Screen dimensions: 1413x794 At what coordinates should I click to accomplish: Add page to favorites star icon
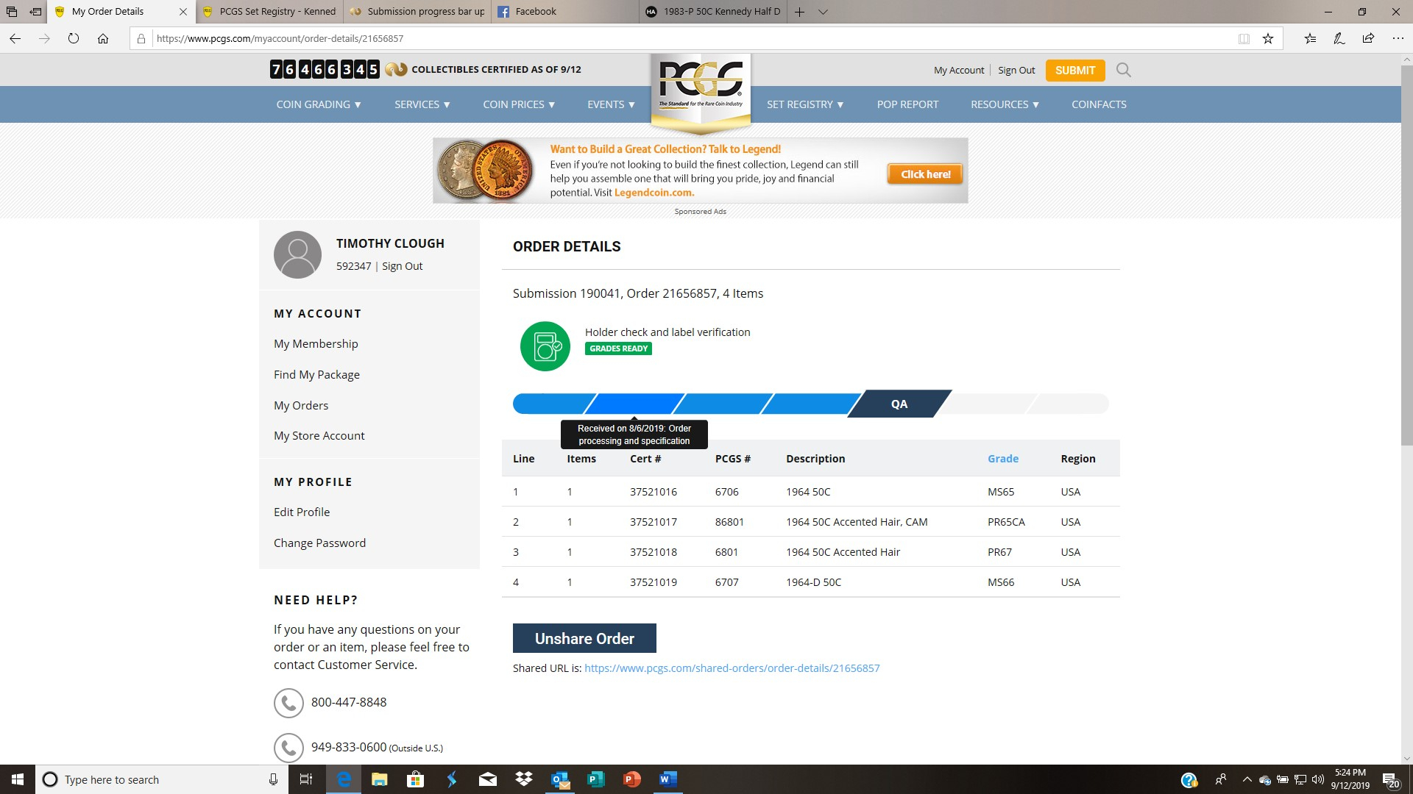1268,39
